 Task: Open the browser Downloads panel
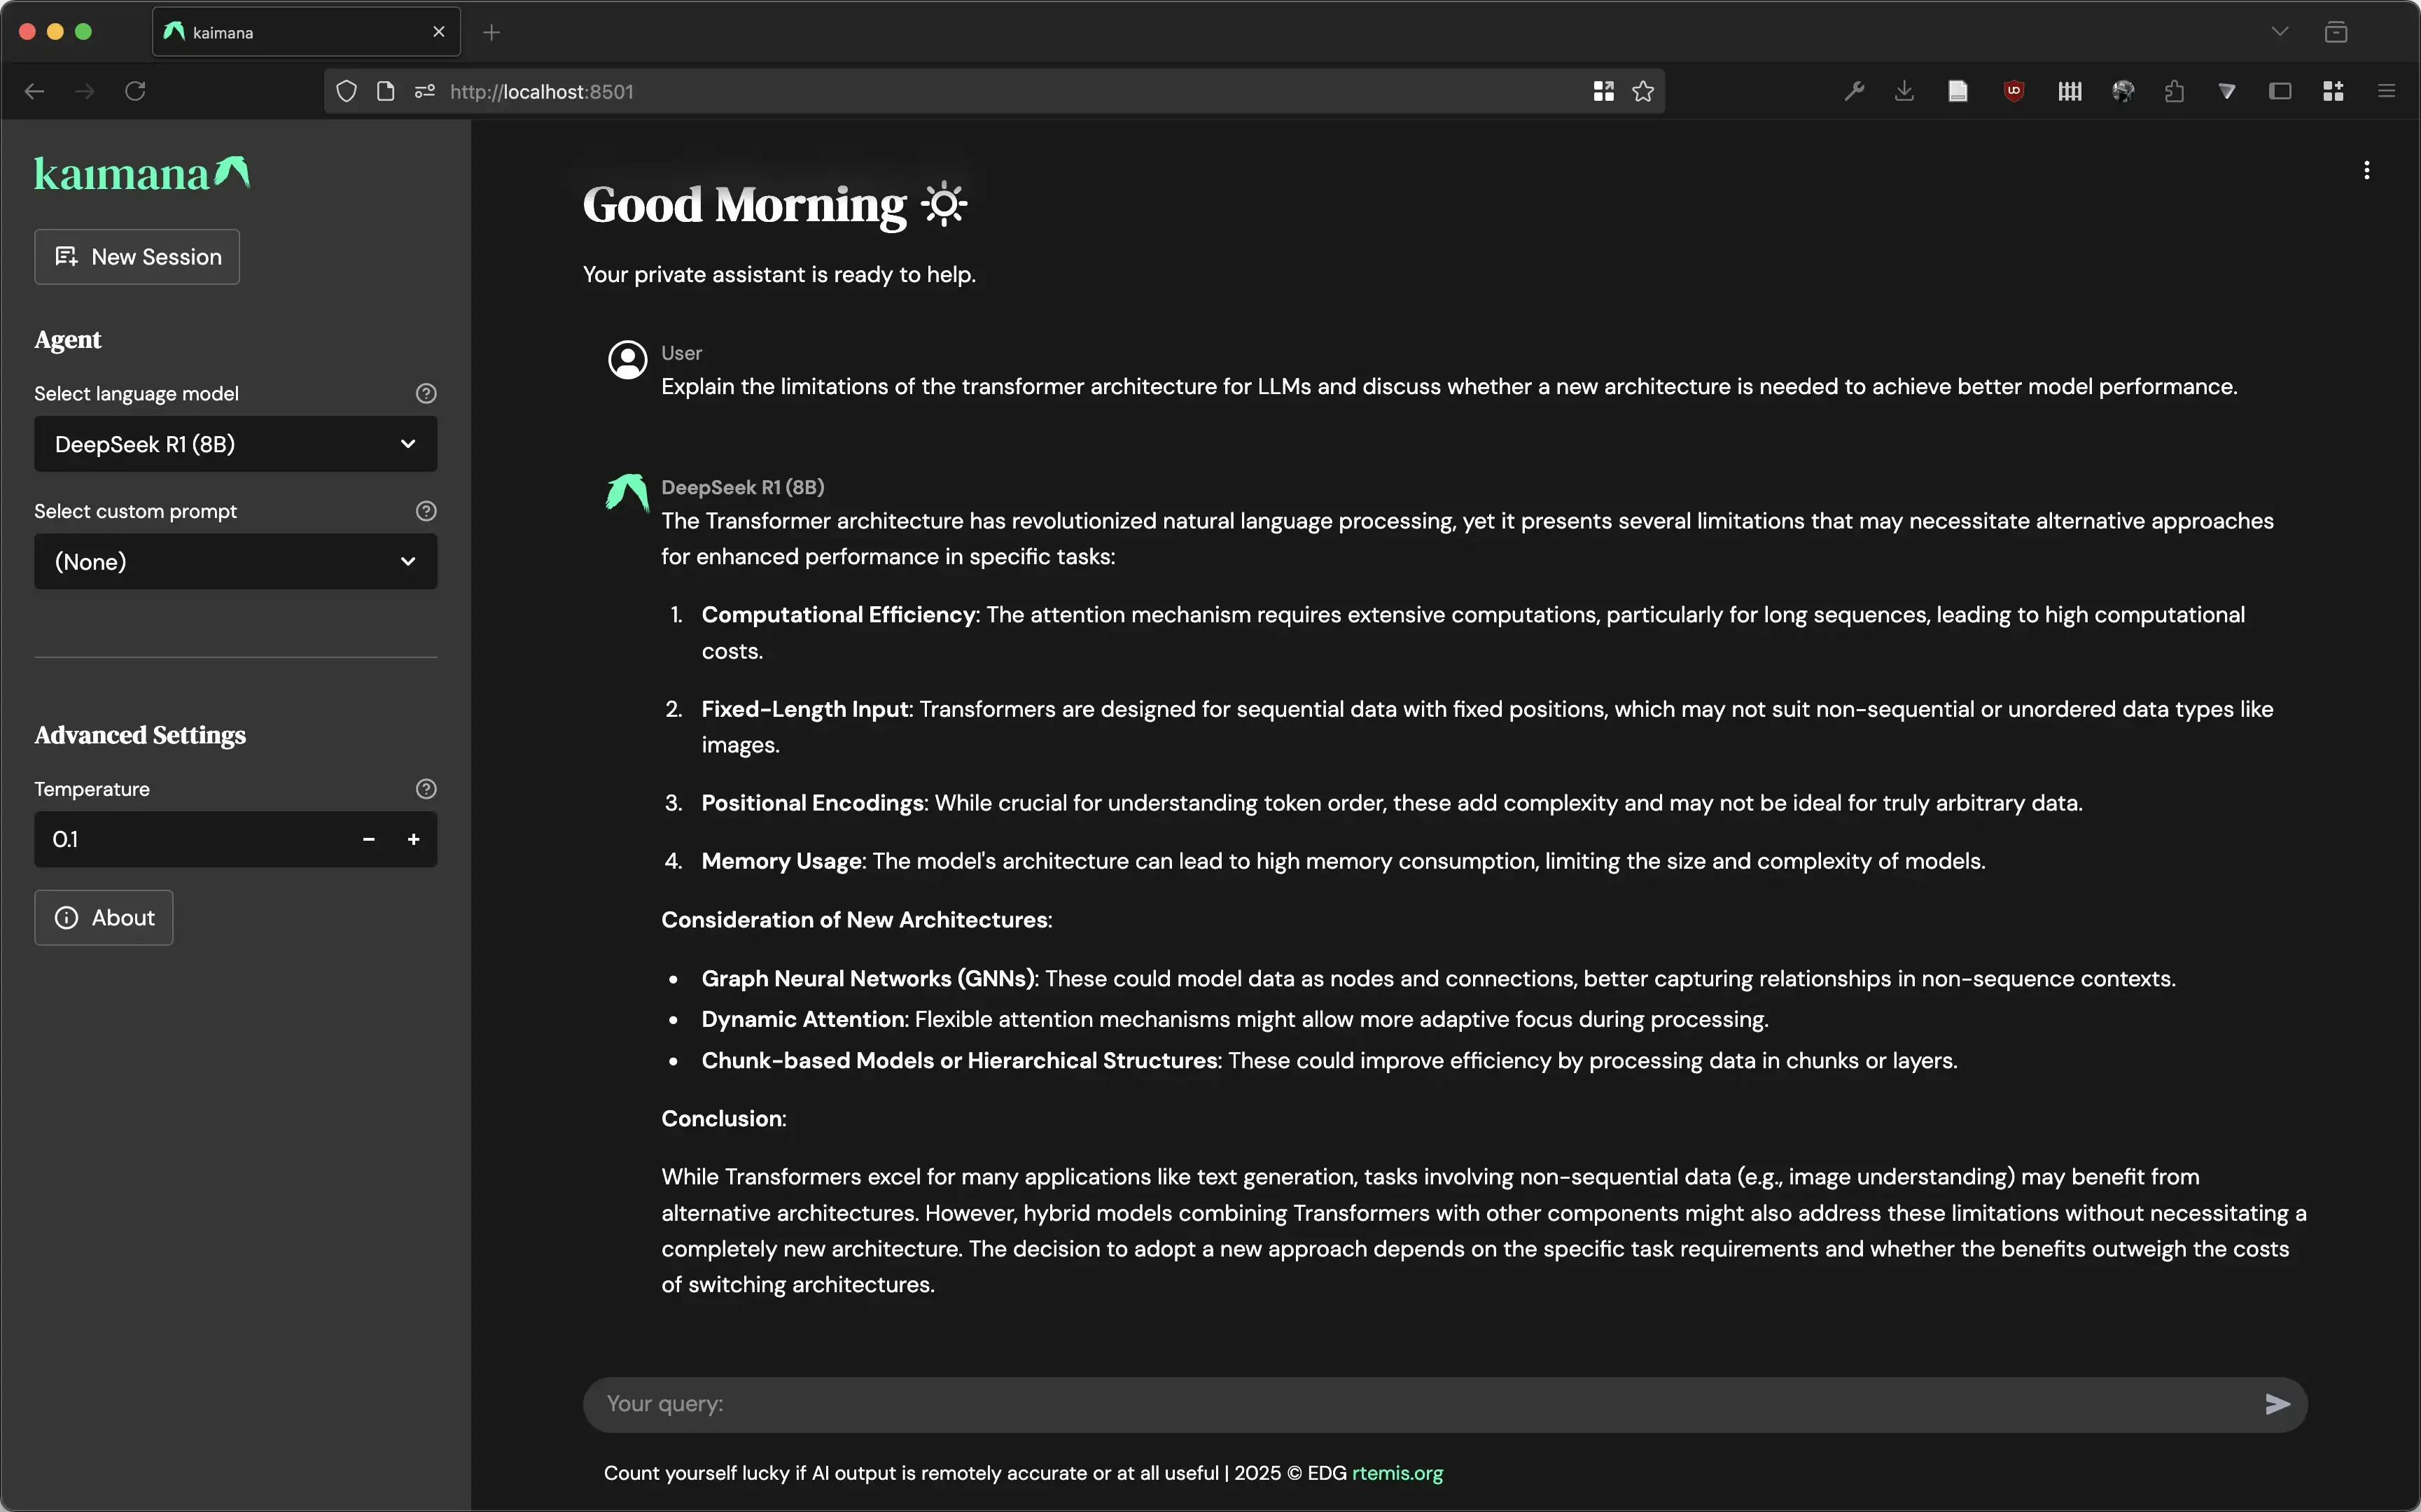click(1905, 91)
